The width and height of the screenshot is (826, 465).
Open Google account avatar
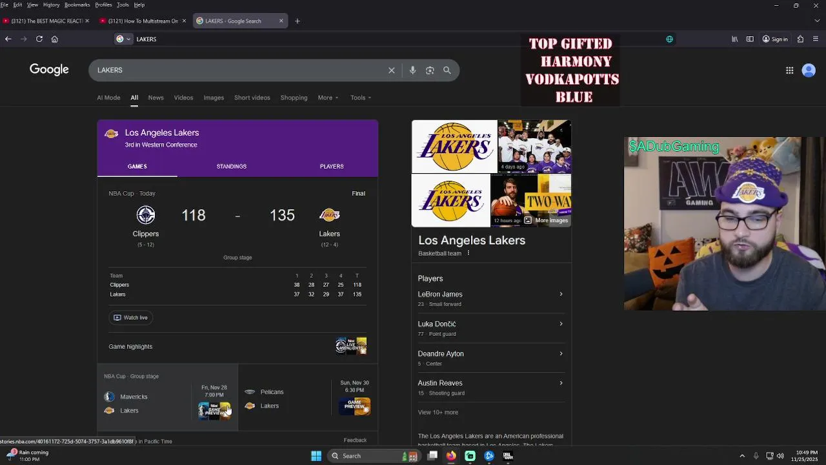[809, 70]
